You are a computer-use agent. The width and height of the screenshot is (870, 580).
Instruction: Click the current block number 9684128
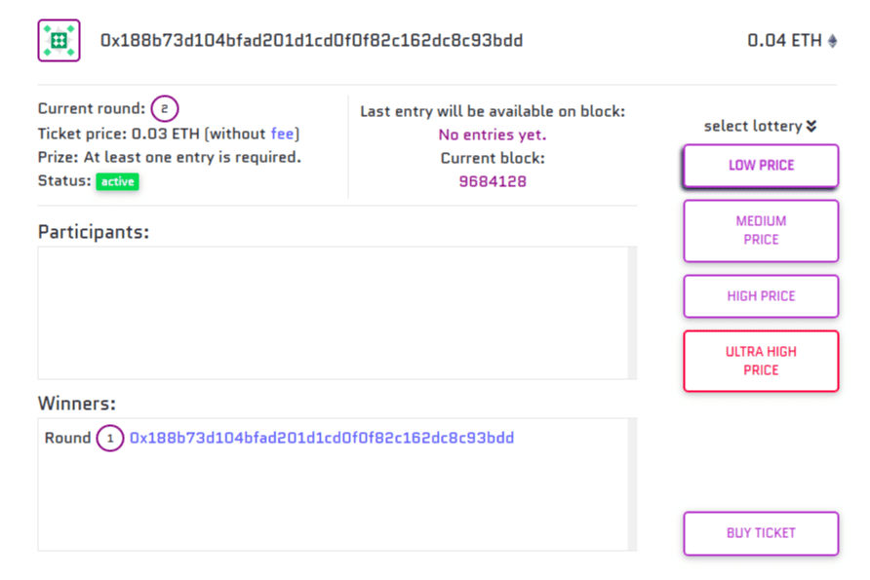pos(493,181)
